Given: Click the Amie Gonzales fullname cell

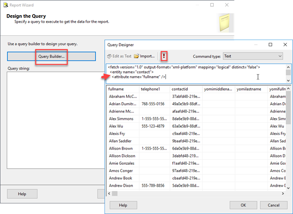Looking at the screenshot, I should point(123,163).
